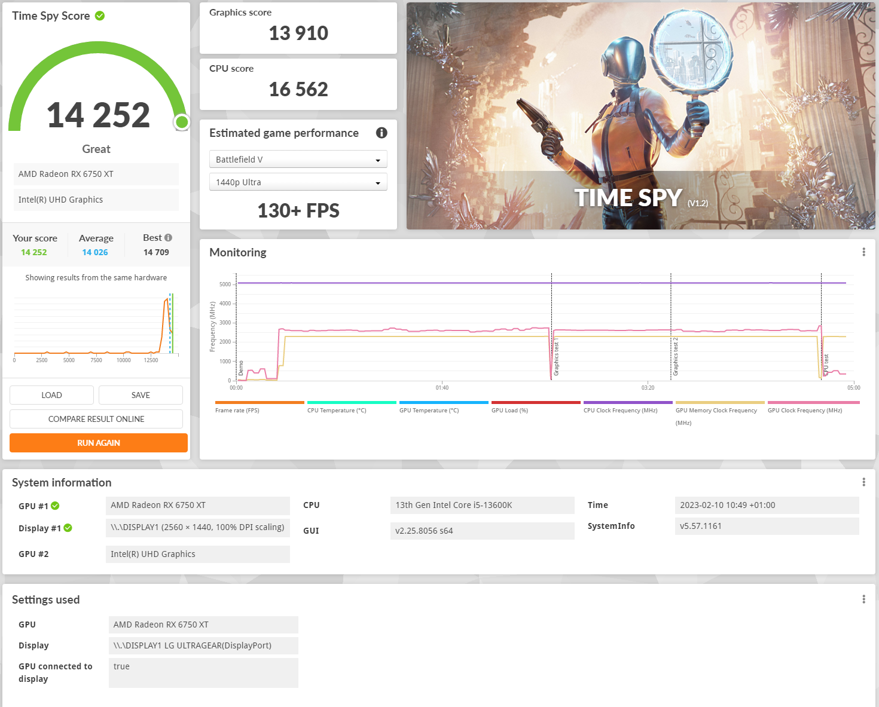The image size is (879, 707).
Task: Open the info tooltip next to Estimated game performance
Action: (x=381, y=133)
